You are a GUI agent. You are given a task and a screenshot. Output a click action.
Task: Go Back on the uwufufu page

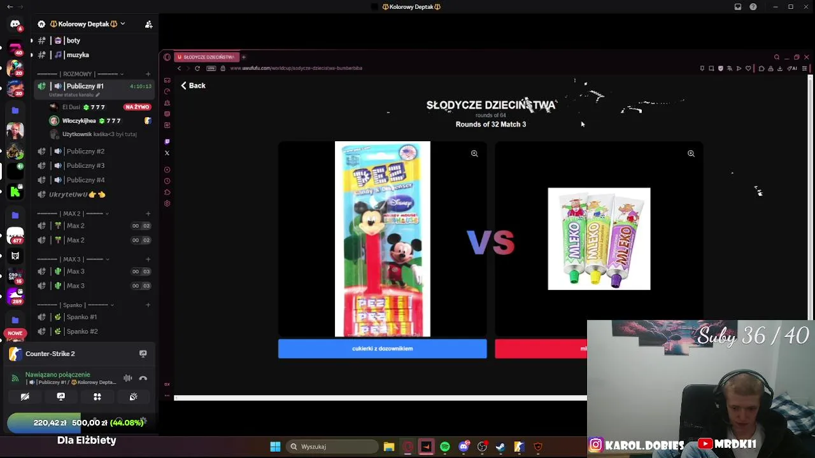pyautogui.click(x=193, y=86)
